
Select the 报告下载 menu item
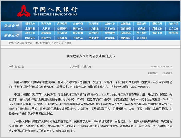tap(157, 33)
